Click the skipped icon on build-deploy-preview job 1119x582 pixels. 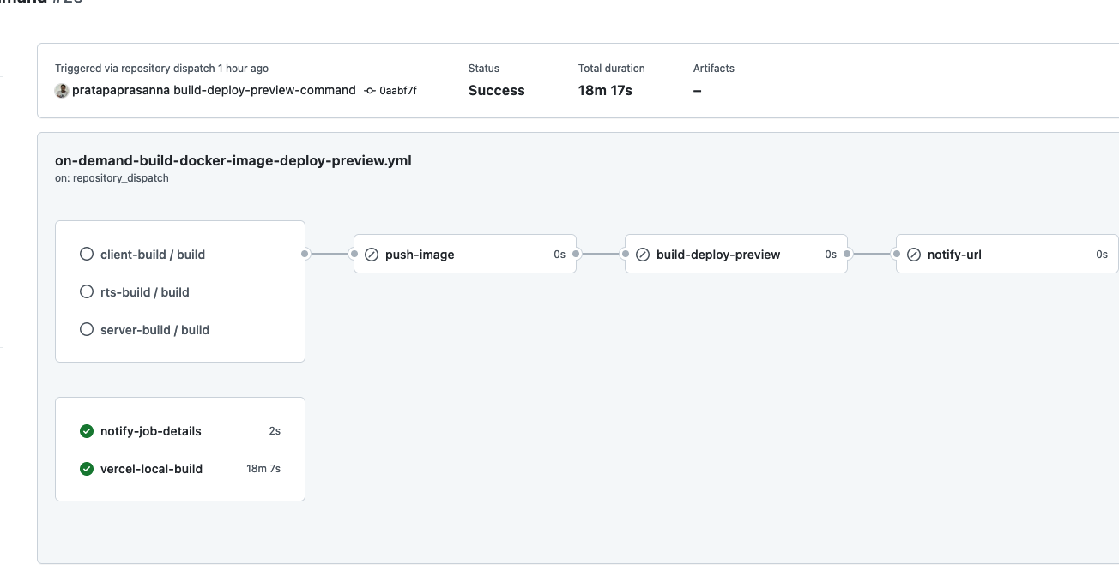pos(643,255)
